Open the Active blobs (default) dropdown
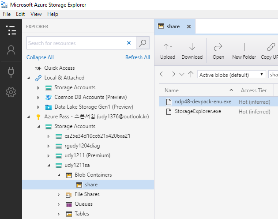 coord(232,75)
